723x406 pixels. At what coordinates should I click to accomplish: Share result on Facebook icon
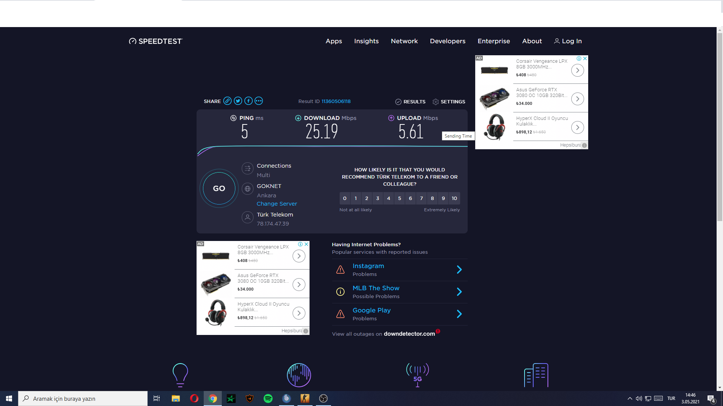[248, 101]
